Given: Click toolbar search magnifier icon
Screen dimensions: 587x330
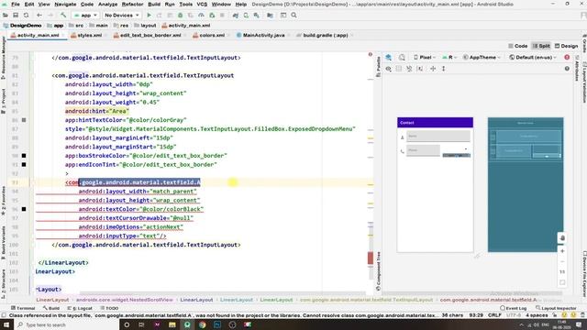Looking at the screenshot, I should pyautogui.click(x=293, y=16).
